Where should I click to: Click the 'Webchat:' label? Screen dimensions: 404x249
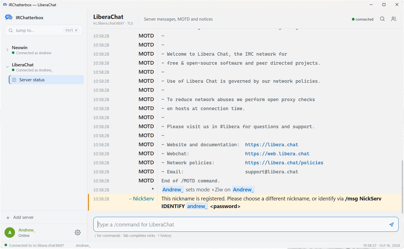pyautogui.click(x=178, y=154)
